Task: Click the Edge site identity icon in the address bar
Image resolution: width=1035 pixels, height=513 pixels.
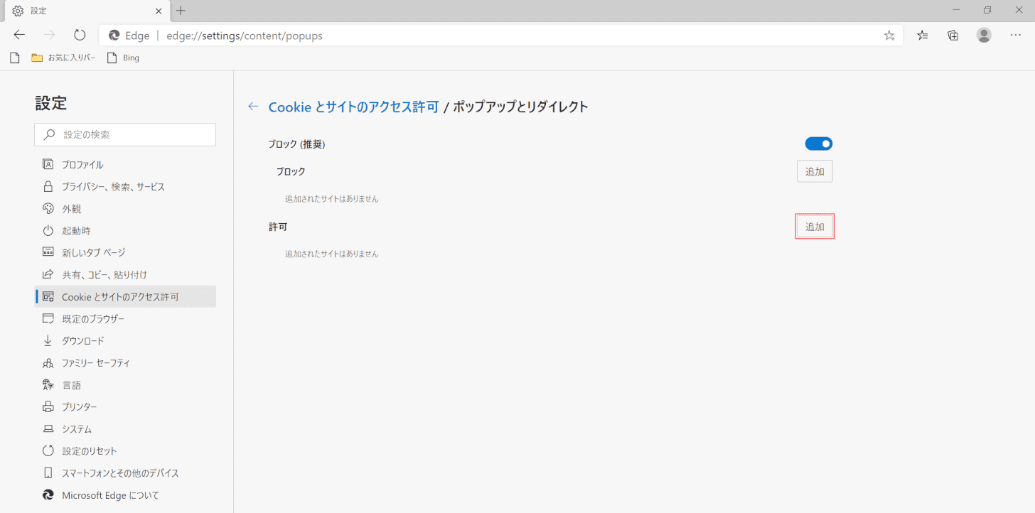Action: coord(114,36)
